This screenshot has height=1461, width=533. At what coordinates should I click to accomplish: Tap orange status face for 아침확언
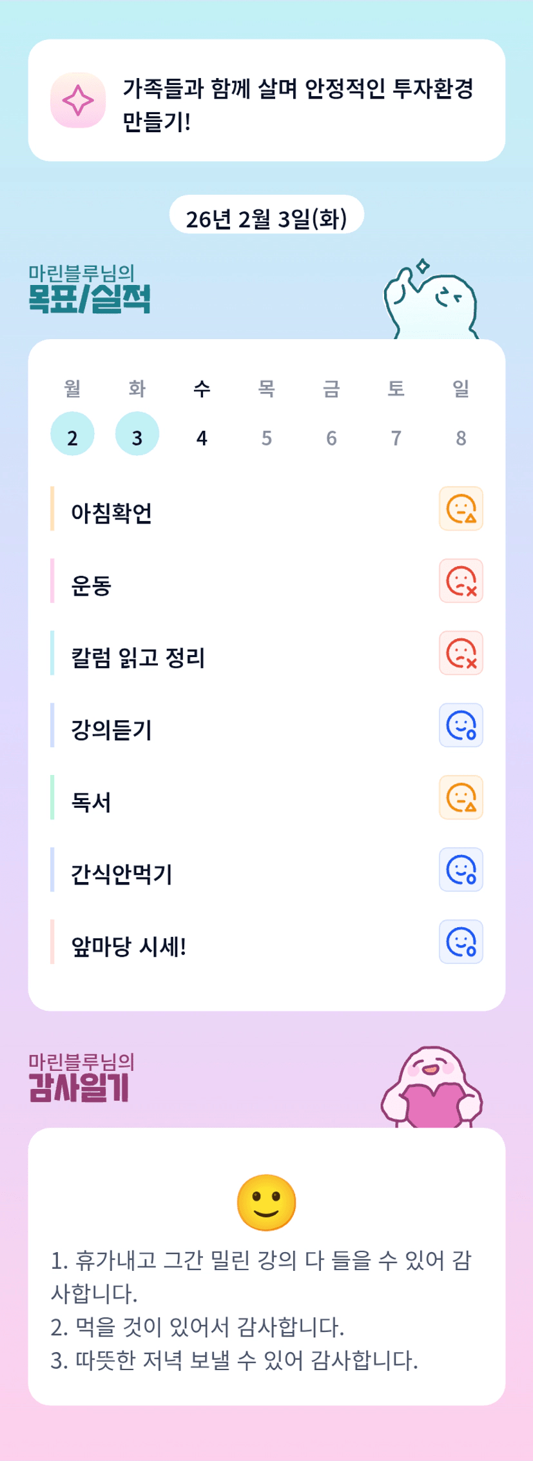point(461,509)
